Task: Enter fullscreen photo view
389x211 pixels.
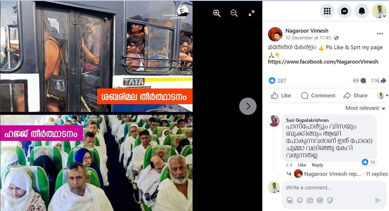Action: [251, 13]
